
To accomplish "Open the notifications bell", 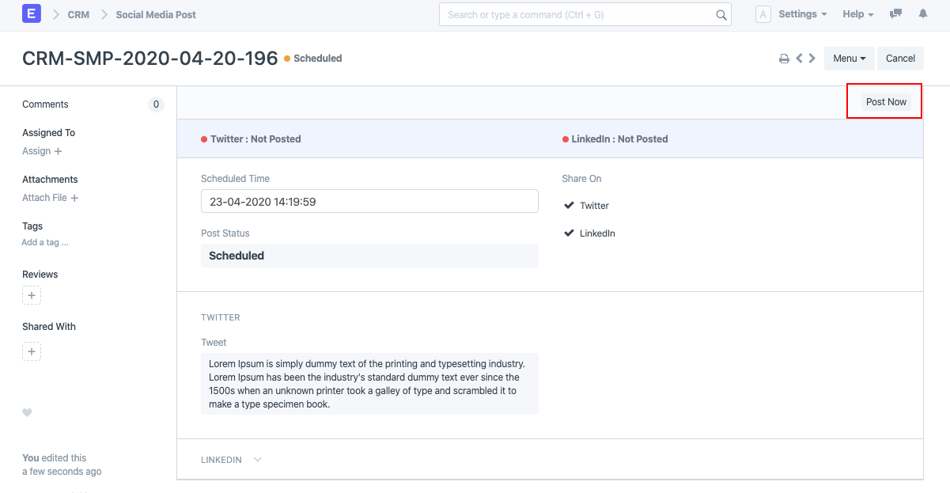I will point(922,14).
